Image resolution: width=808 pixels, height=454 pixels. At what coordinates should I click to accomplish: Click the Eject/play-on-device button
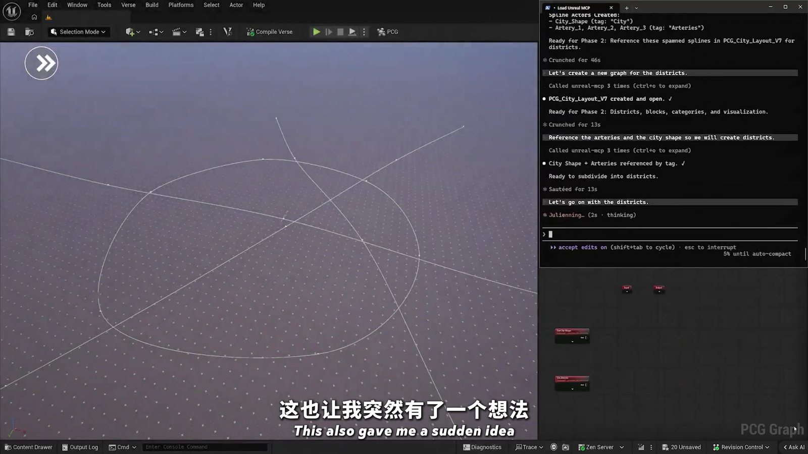click(x=352, y=32)
